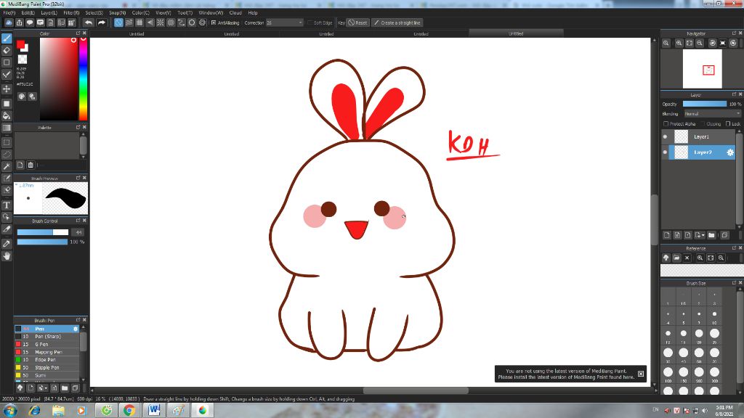Adjust the brush size slider showing 44

43,232
